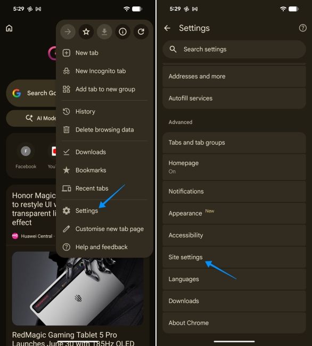Open Languages settings
This screenshot has width=312, height=346.
point(234,279)
